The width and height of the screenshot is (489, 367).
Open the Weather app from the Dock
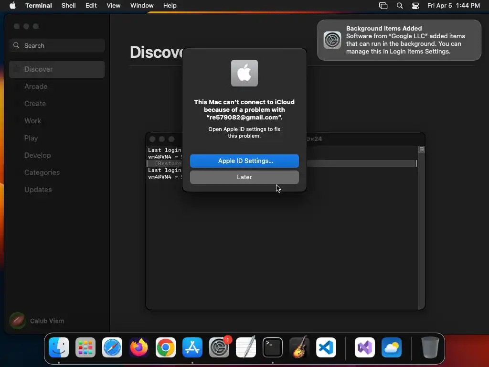[392, 347]
